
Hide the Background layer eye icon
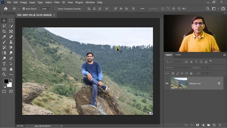click(167, 84)
